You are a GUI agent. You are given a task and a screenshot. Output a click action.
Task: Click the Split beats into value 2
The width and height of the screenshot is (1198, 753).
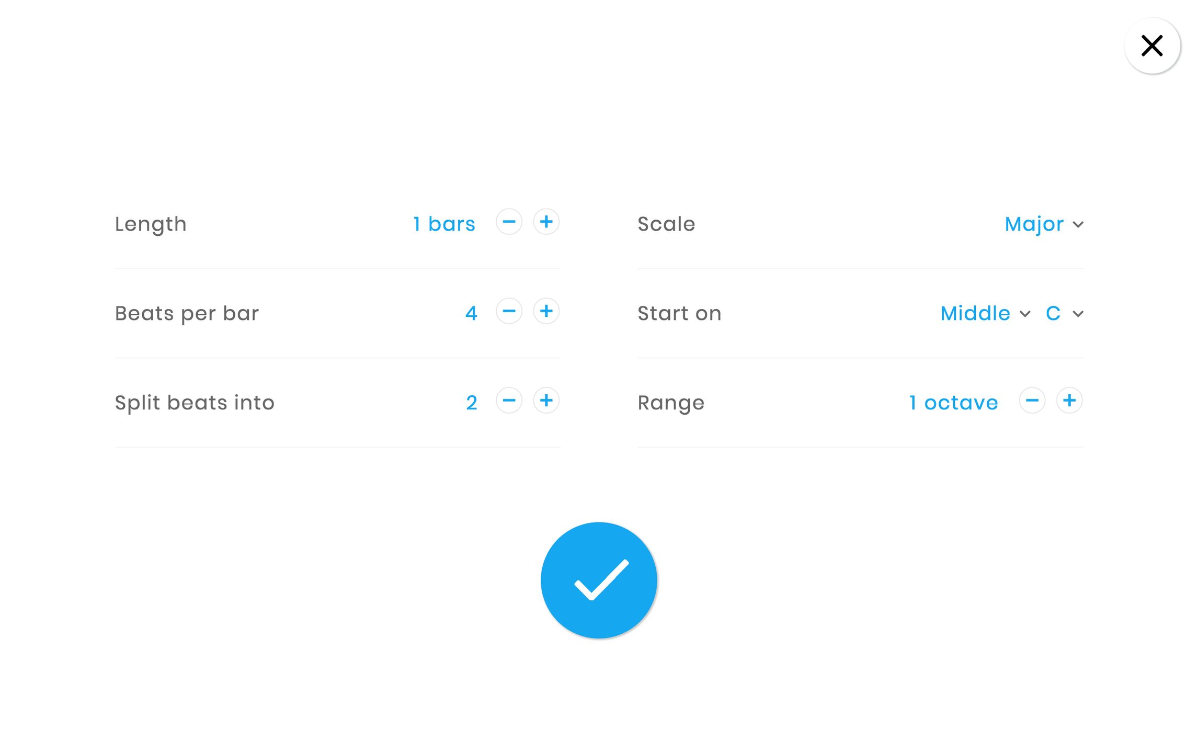point(471,403)
